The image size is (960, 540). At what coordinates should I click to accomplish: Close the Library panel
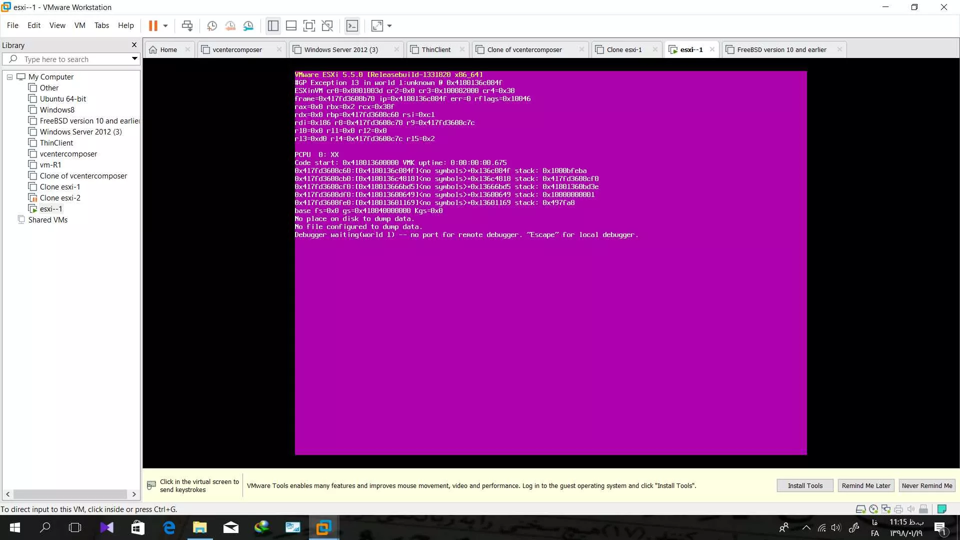(x=134, y=45)
